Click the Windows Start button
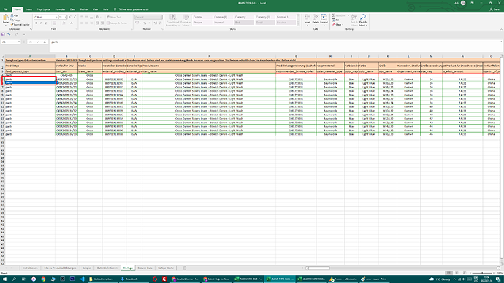Viewport: 504px width, 283px height. [x=4, y=279]
